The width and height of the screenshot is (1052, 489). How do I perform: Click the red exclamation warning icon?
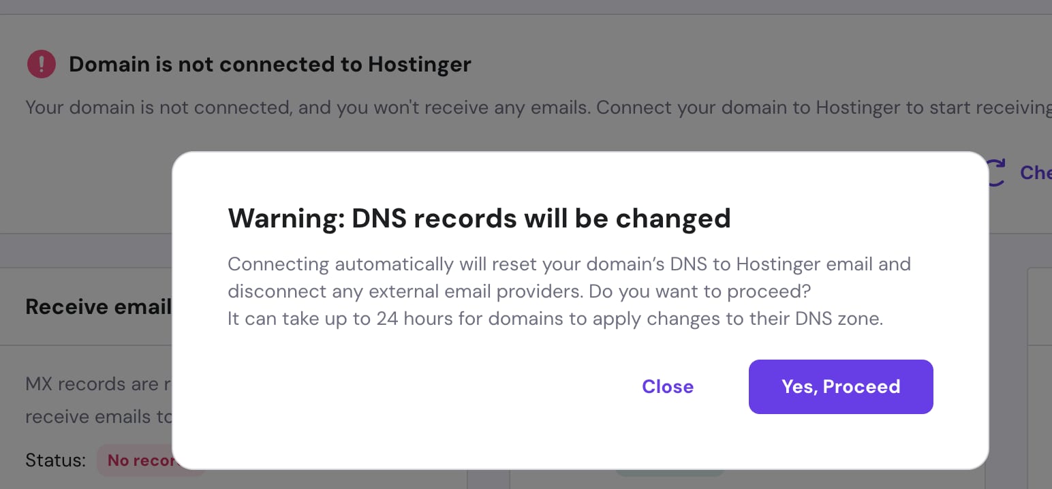tap(41, 64)
